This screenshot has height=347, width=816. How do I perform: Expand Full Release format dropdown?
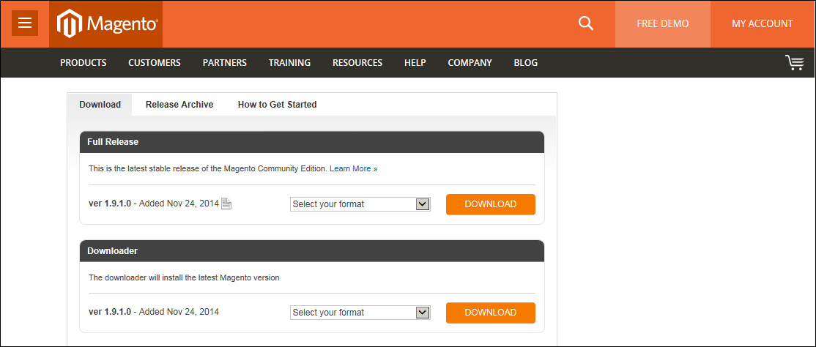[360, 204]
